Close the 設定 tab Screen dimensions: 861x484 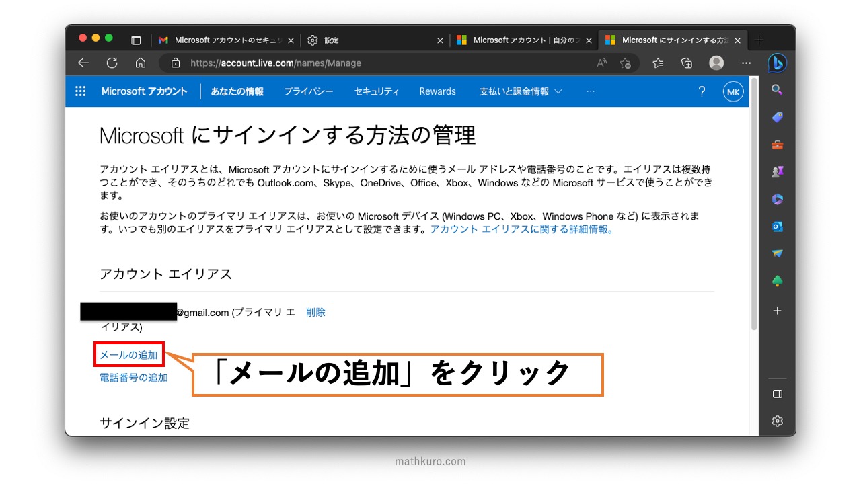[x=440, y=40]
